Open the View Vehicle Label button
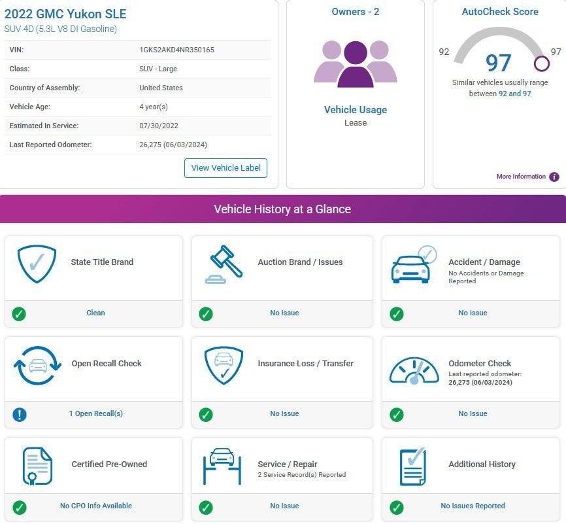The image size is (566, 524). click(x=225, y=168)
